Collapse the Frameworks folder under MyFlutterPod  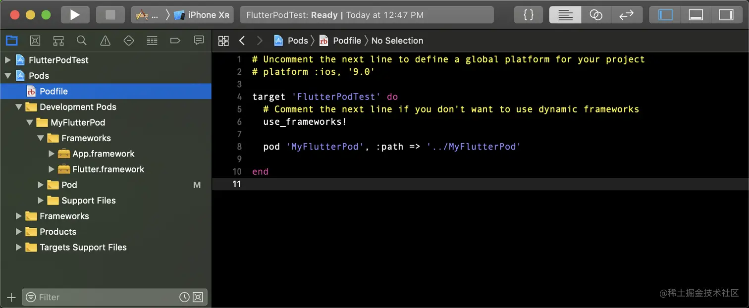[41, 138]
